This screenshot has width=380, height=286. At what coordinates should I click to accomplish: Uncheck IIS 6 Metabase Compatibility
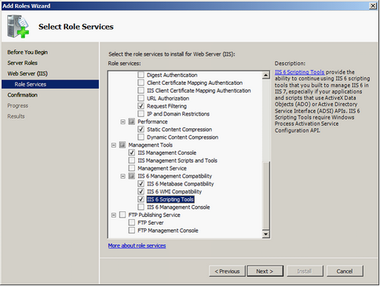click(x=141, y=184)
